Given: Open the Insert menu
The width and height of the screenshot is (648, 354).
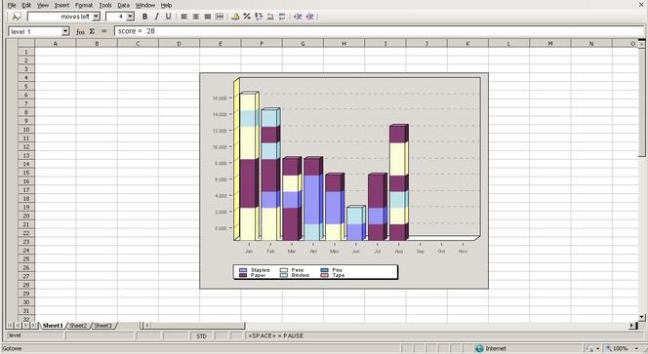Looking at the screenshot, I should (61, 5).
